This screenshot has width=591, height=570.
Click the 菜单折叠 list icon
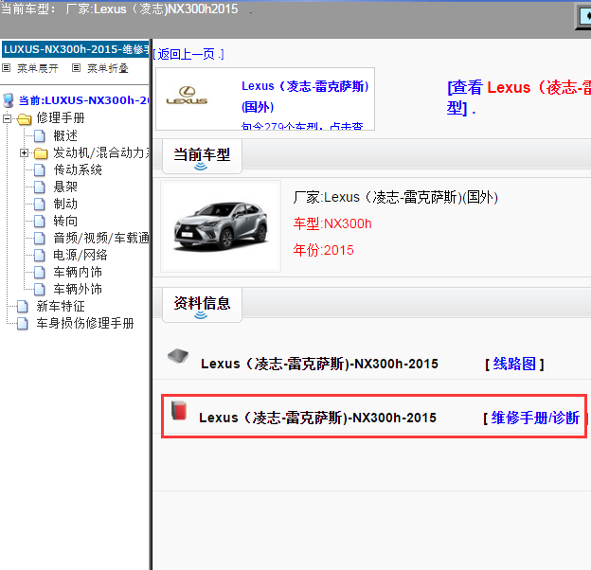tap(76, 68)
